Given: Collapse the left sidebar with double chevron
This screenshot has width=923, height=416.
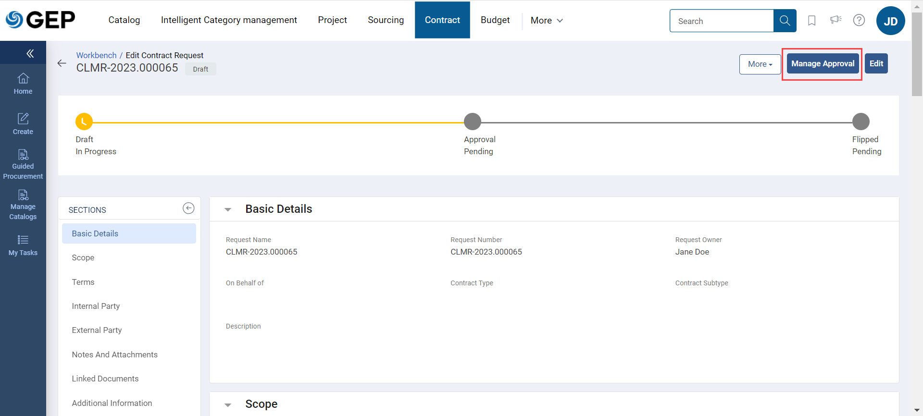Looking at the screenshot, I should [30, 53].
